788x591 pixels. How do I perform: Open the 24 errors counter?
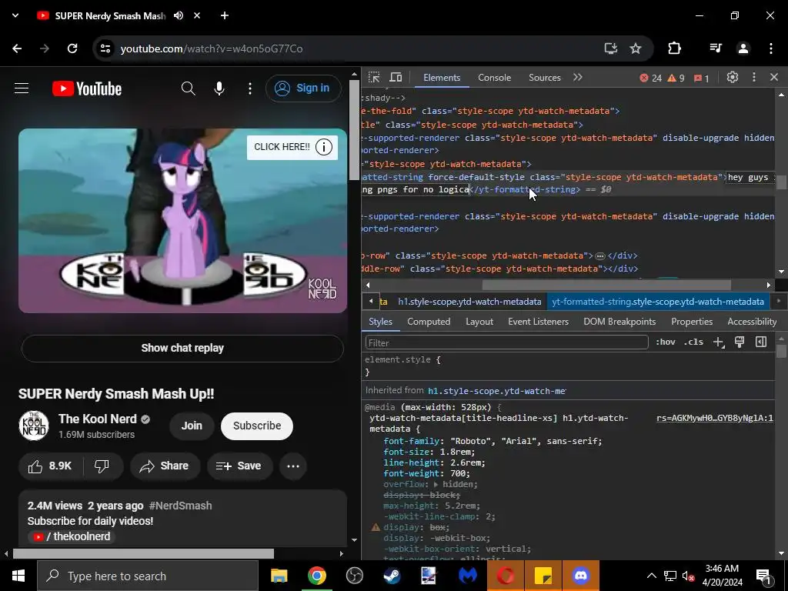[650, 78]
